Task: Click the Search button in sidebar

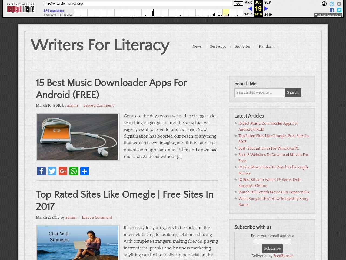Action: [293, 93]
